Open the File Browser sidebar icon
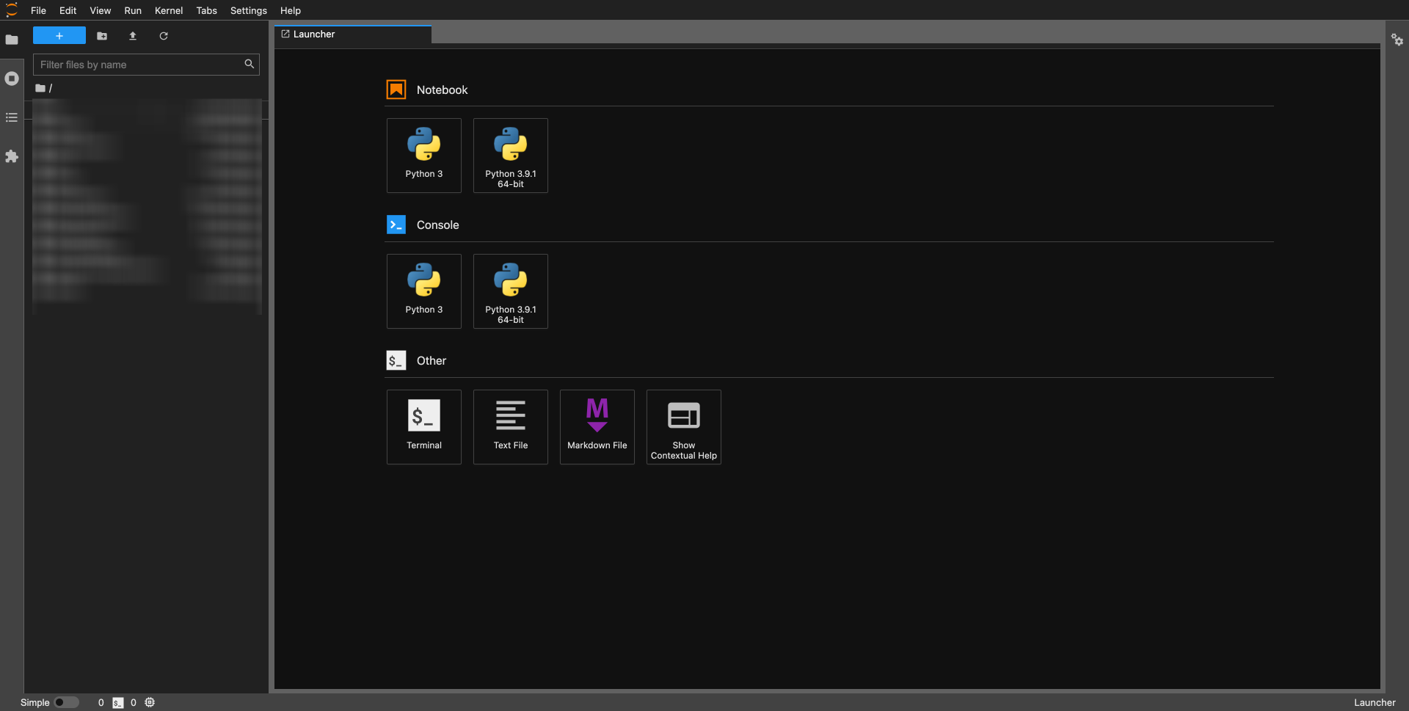The height and width of the screenshot is (711, 1409). 12,40
